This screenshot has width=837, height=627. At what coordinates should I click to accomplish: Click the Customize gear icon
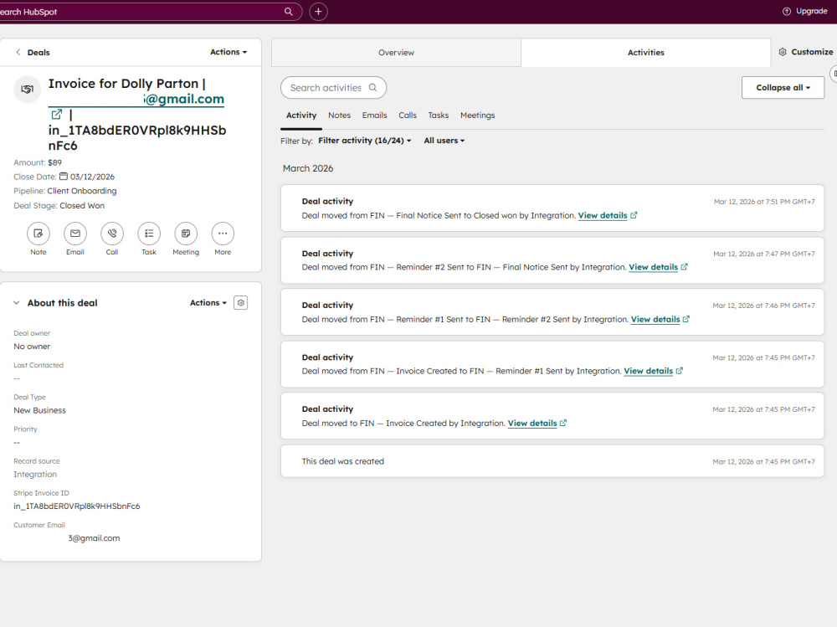(x=783, y=52)
